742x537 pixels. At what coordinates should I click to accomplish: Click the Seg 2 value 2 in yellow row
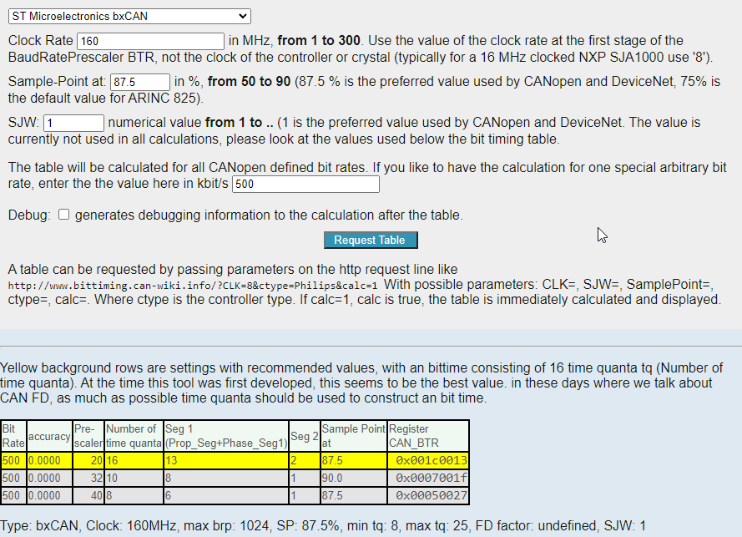(x=294, y=461)
